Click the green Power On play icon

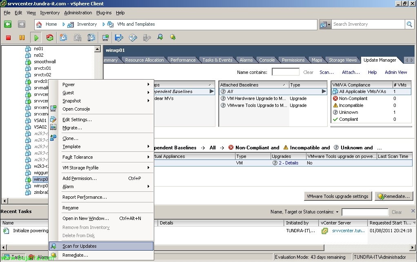click(x=36, y=38)
